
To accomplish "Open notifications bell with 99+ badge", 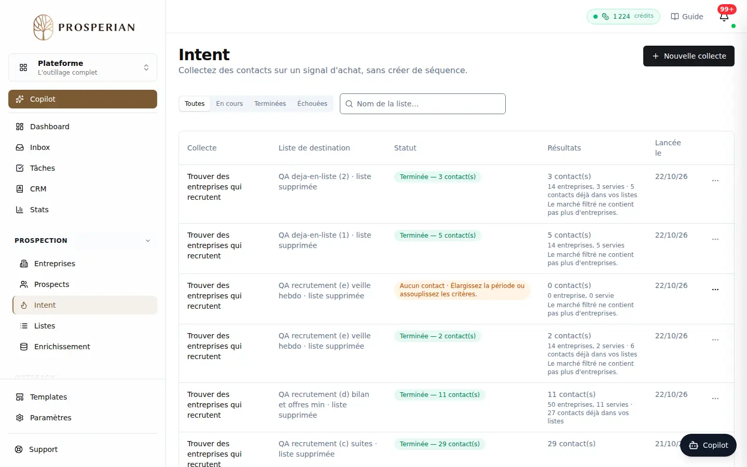I will 724,17.
